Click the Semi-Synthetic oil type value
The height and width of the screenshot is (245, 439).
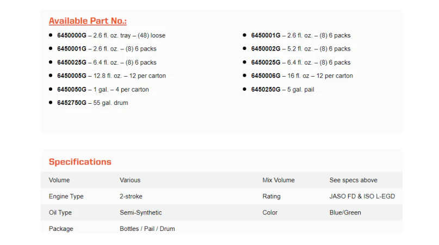point(141,212)
